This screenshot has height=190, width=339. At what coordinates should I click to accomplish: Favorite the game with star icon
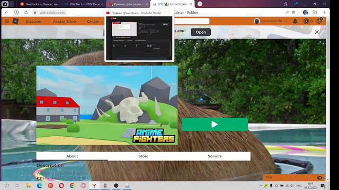(x=189, y=137)
